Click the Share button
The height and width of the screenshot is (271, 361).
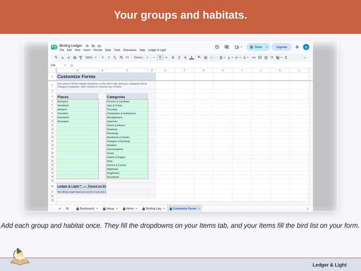(x=256, y=47)
